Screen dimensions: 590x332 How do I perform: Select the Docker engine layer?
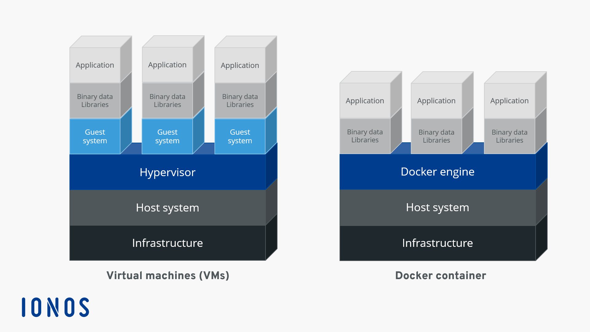coord(438,172)
